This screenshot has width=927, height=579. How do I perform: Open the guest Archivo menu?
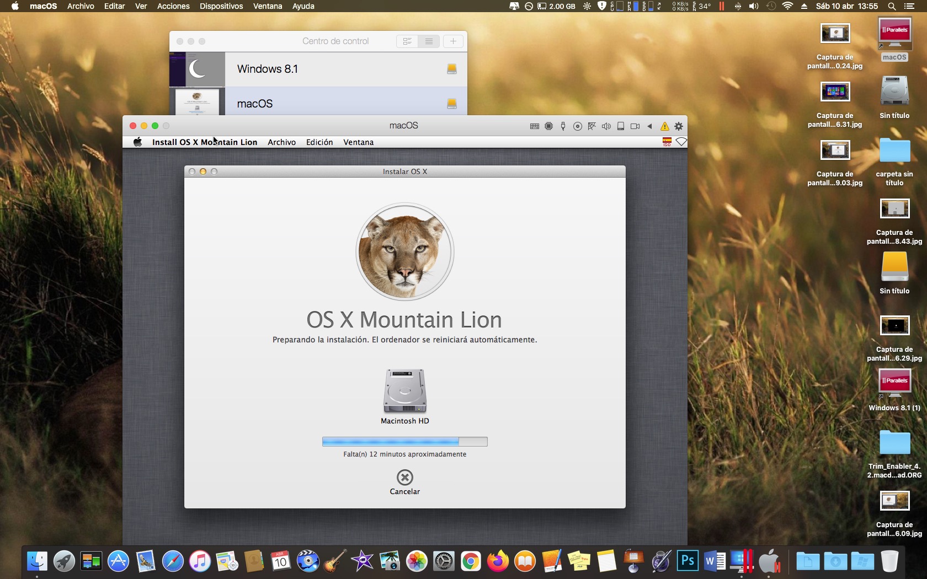click(x=281, y=142)
